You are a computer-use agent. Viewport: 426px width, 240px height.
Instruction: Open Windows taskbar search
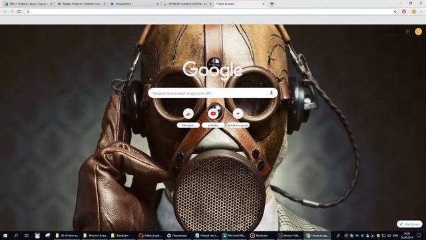pos(16,235)
